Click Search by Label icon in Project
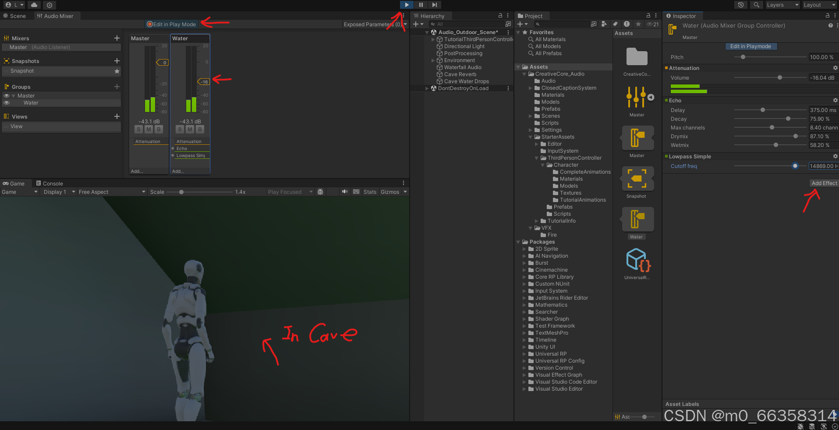This screenshot has width=839, height=430. [615, 24]
